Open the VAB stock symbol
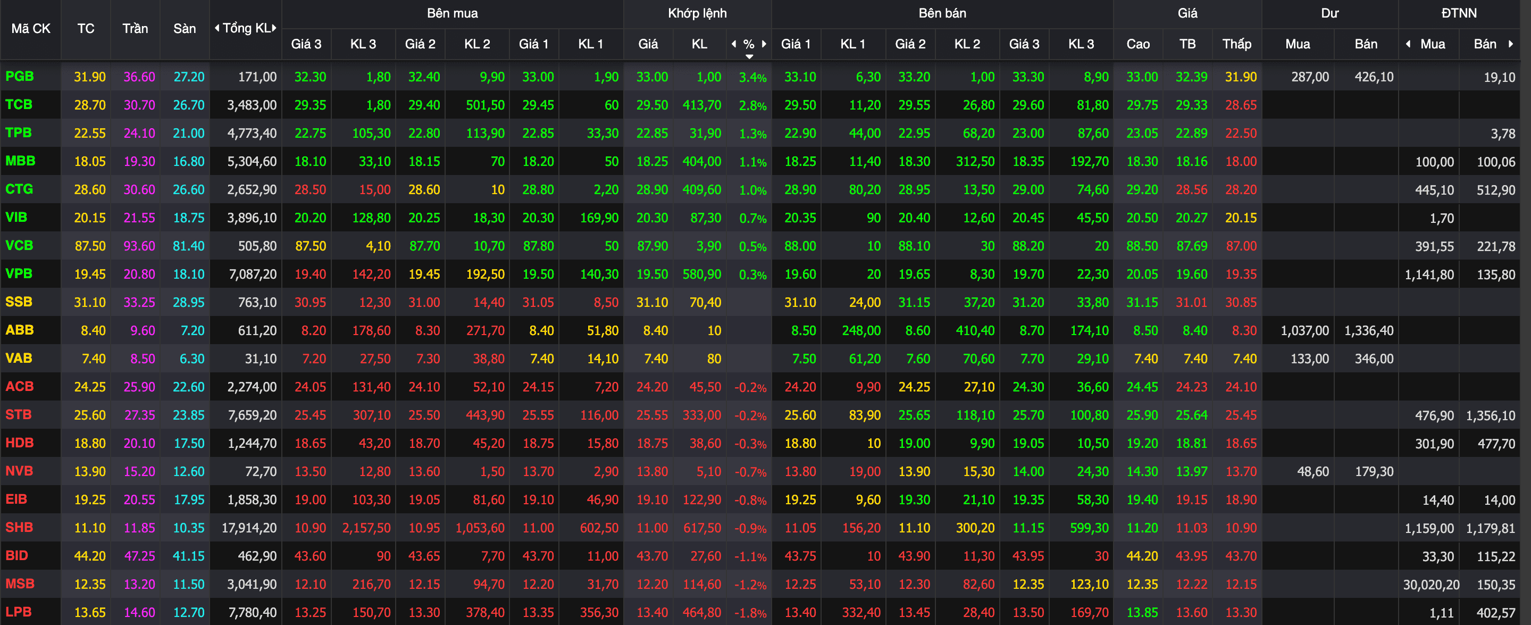This screenshot has height=625, width=1531. click(x=19, y=358)
